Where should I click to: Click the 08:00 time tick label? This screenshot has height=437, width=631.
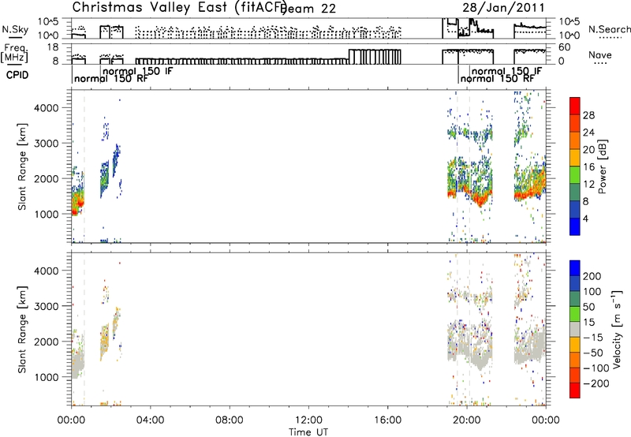click(x=230, y=420)
